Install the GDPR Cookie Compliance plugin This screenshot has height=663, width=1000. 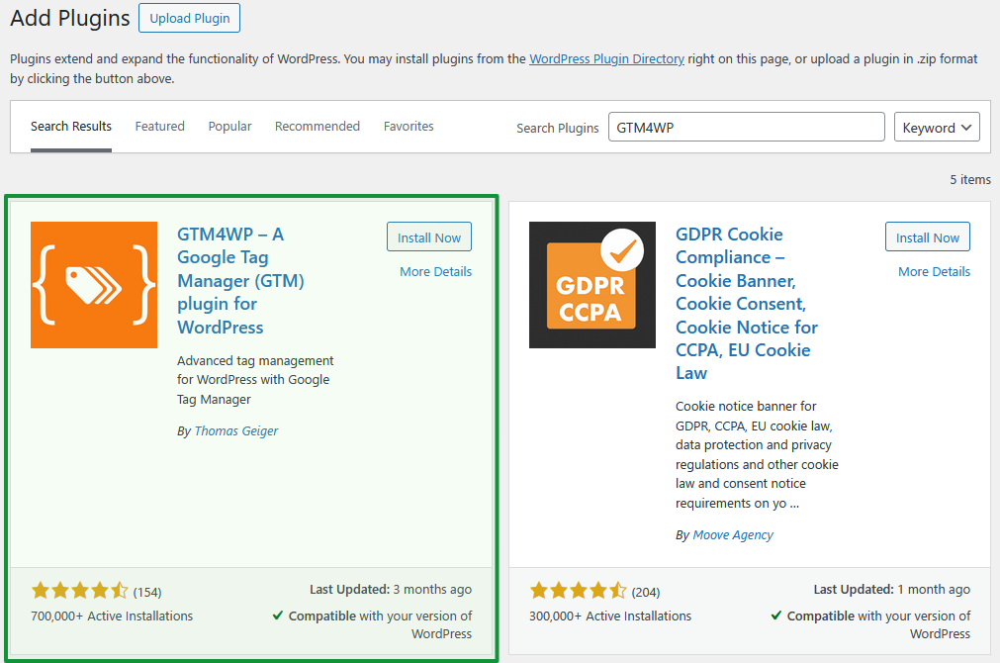click(927, 237)
